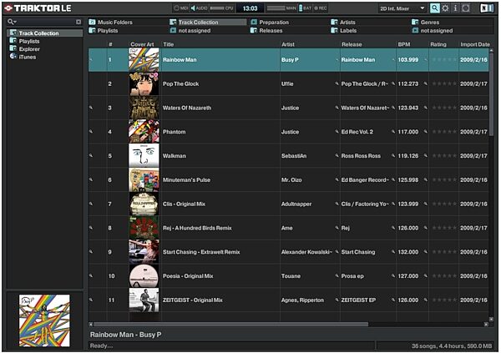
Task: Click the 'not assigned' favorite below Genres
Action: 433,31
